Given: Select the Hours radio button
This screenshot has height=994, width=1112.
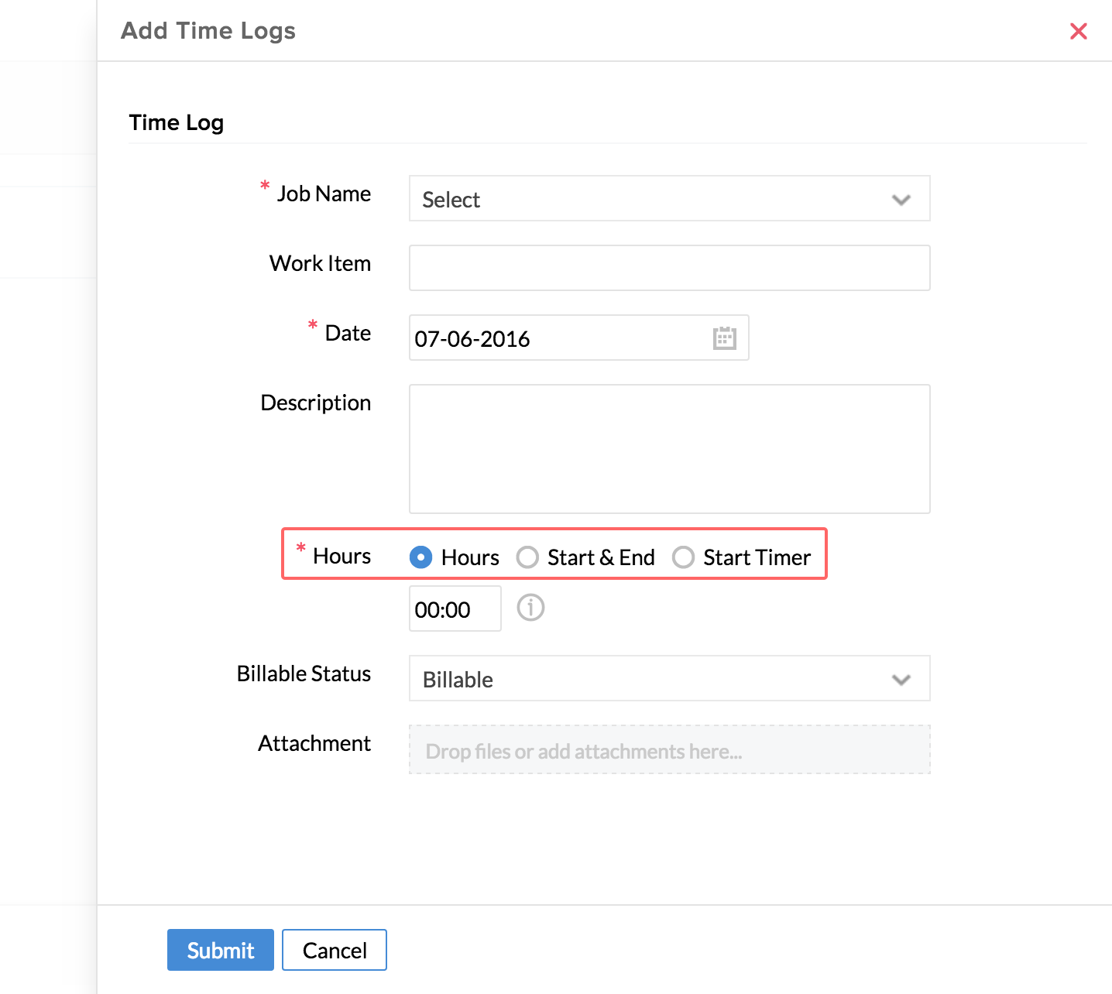Looking at the screenshot, I should coord(420,557).
